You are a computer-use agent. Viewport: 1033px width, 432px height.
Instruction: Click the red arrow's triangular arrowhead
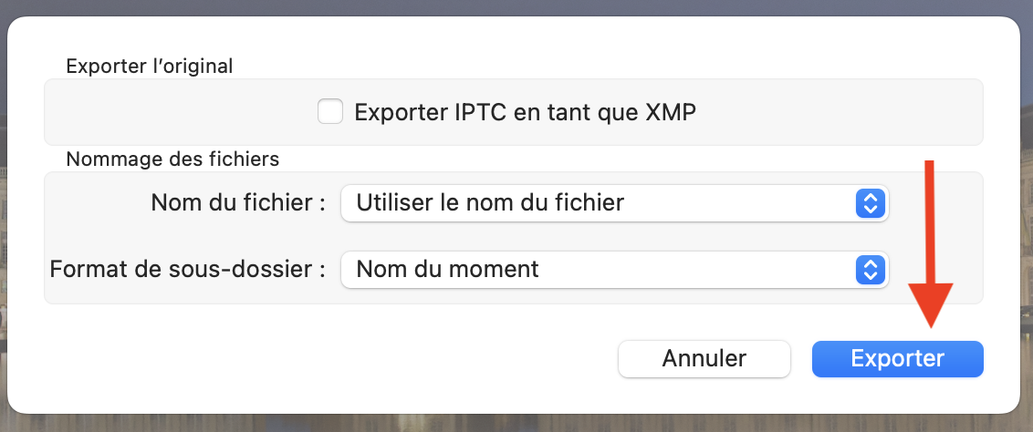click(930, 305)
